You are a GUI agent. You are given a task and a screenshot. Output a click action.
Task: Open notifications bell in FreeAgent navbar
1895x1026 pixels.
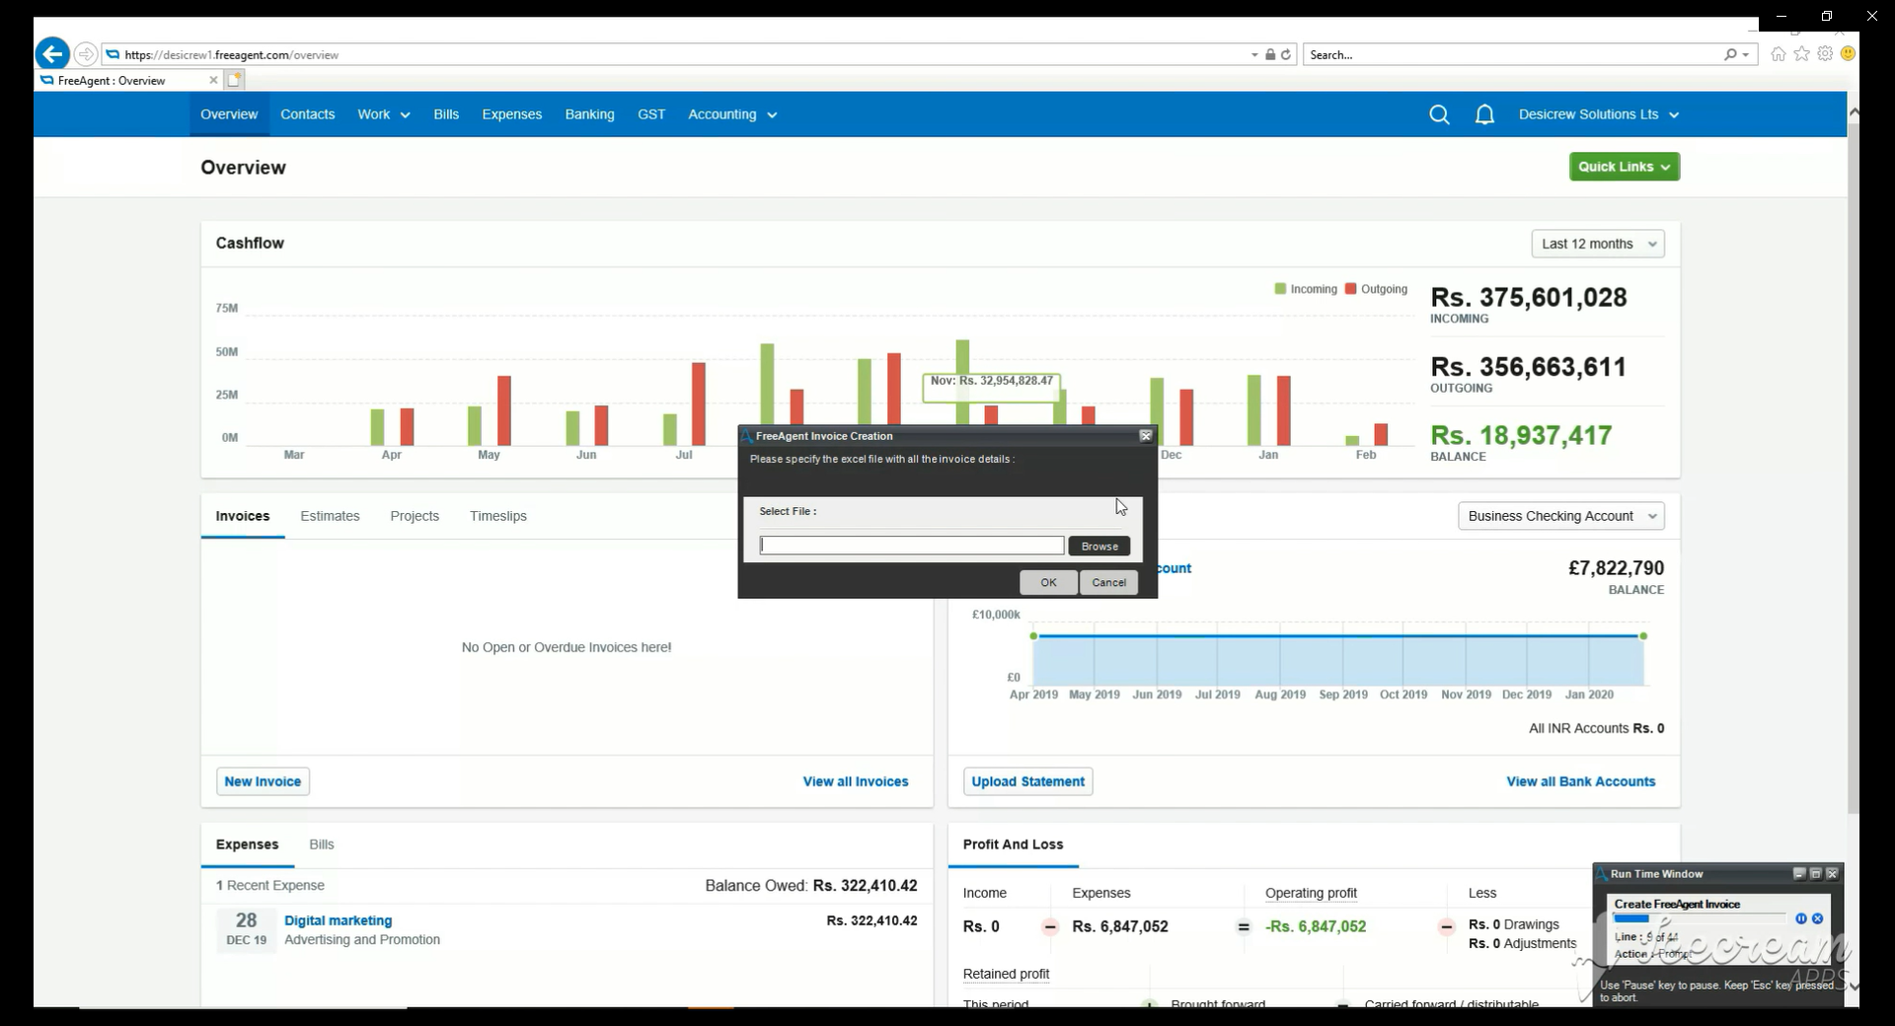(1484, 114)
